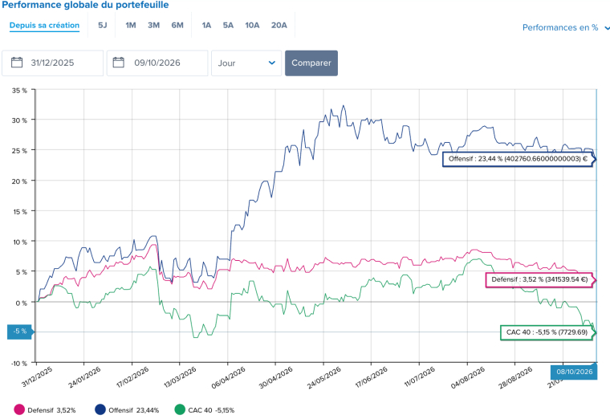This screenshot has height=419, width=610.
Task: Toggle the CAC 40 green legend dot
Action: (x=180, y=409)
